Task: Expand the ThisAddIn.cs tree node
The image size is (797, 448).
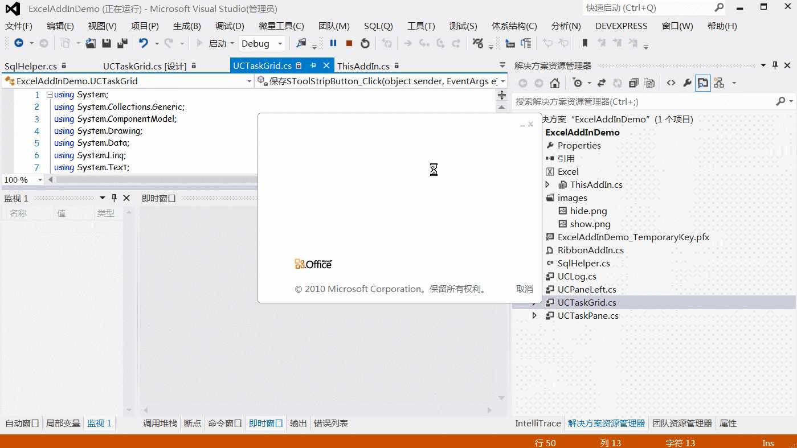Action: [x=547, y=184]
